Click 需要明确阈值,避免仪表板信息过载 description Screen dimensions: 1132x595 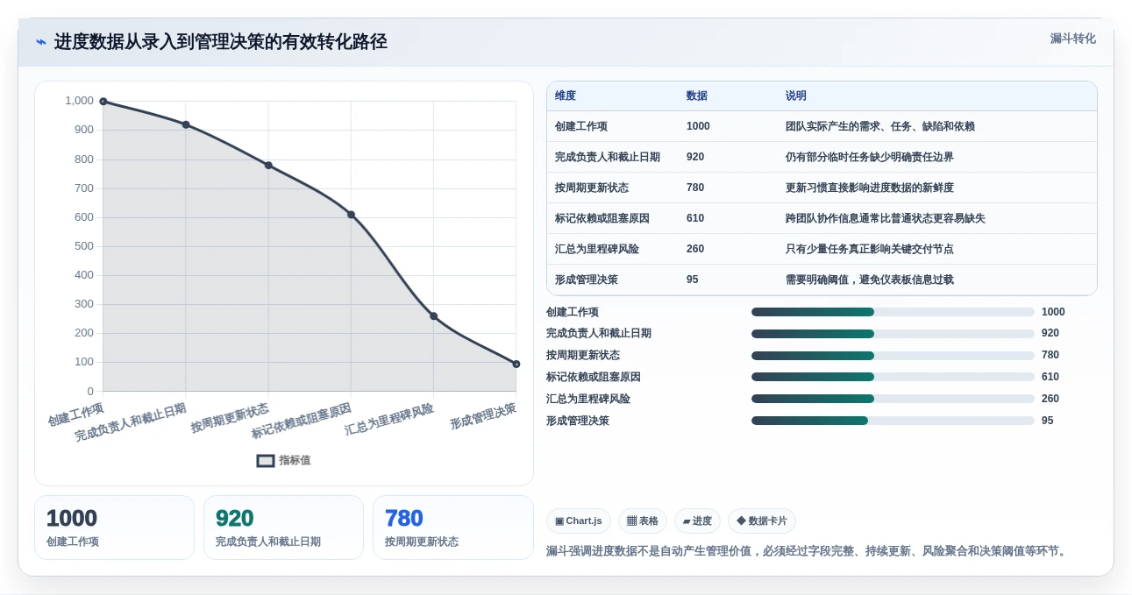click(x=870, y=280)
